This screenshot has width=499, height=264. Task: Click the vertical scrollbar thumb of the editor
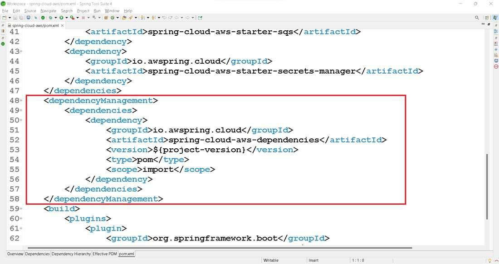pyautogui.click(x=487, y=187)
